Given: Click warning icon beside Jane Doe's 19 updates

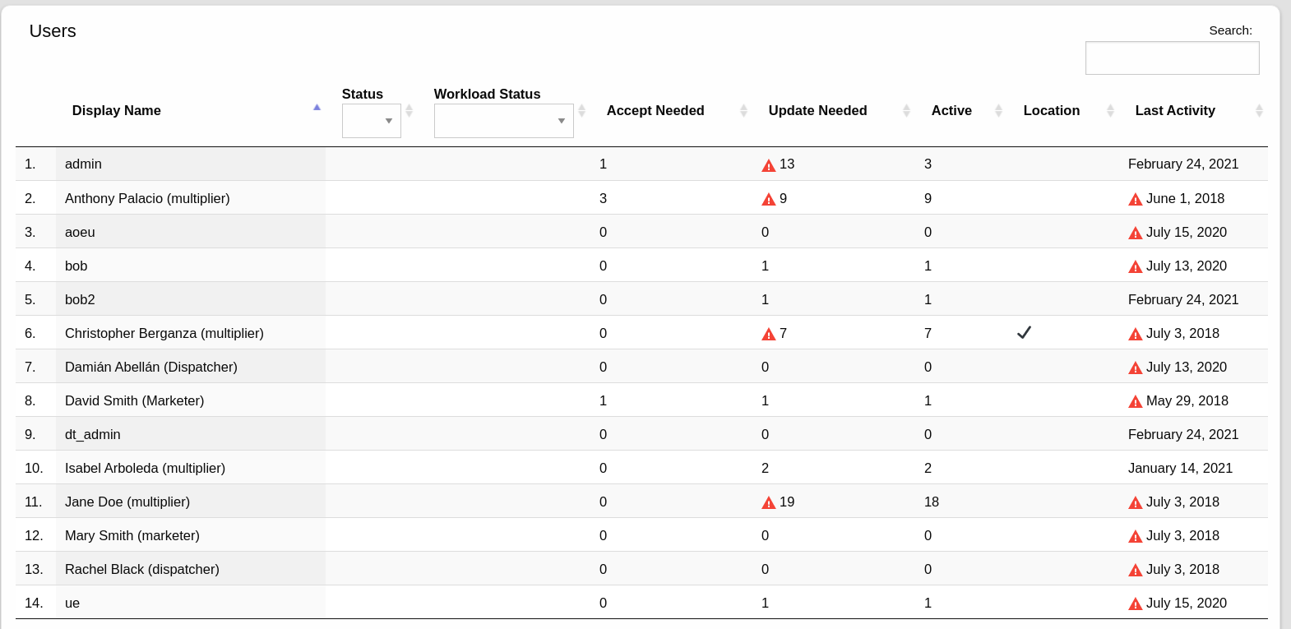Looking at the screenshot, I should [769, 503].
